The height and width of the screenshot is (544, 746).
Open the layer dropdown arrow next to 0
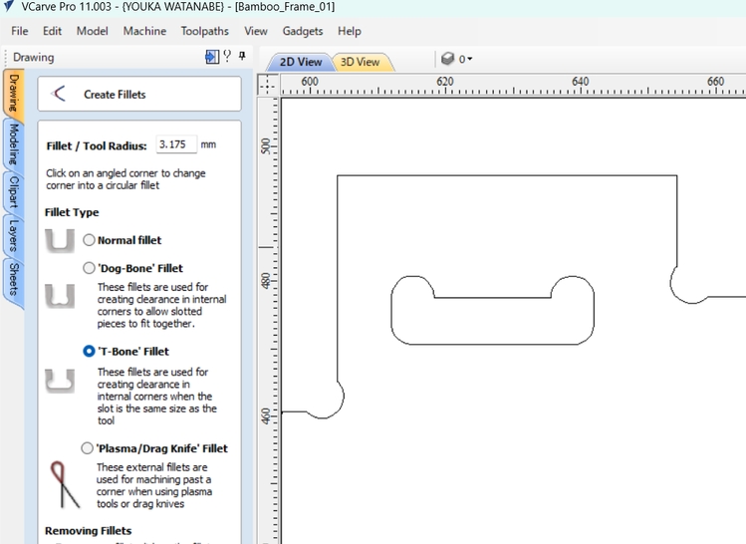click(x=470, y=59)
